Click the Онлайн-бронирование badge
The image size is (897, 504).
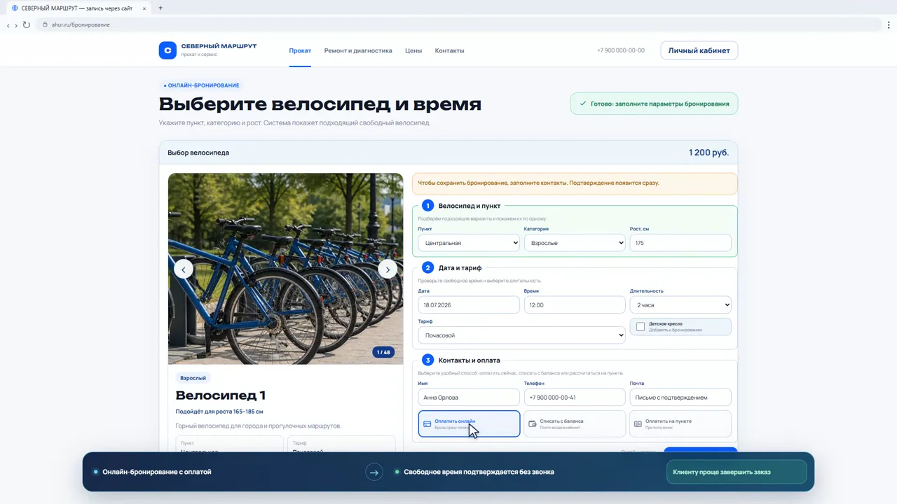(201, 85)
